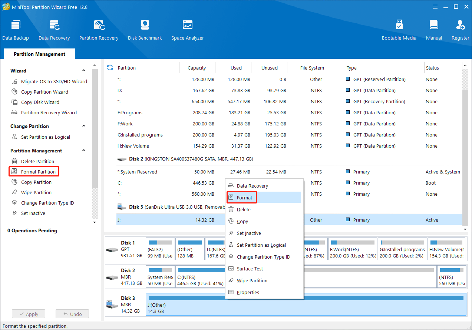Select the J: partition row

tap(289, 220)
